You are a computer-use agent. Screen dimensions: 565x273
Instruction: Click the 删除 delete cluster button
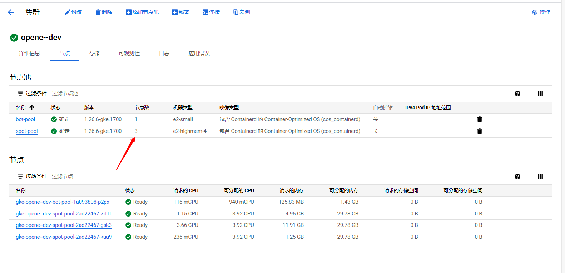coord(104,12)
